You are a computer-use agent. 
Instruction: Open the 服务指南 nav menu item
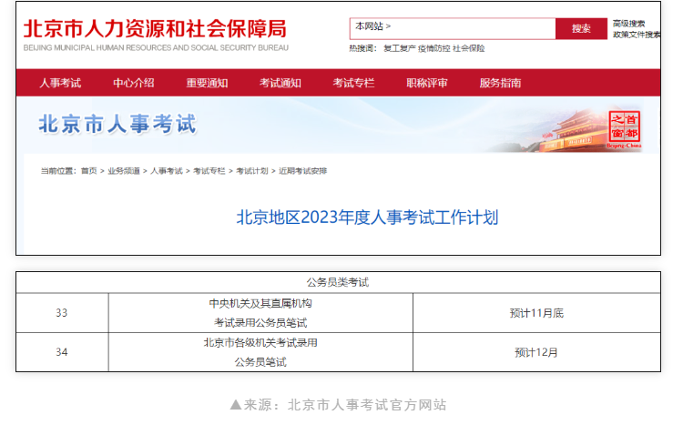(501, 83)
